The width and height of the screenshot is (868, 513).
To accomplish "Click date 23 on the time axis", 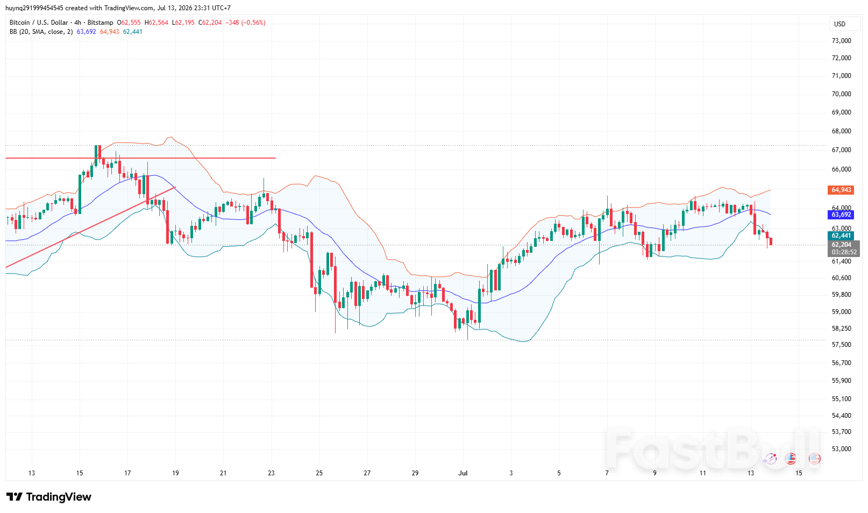I will pyautogui.click(x=271, y=473).
